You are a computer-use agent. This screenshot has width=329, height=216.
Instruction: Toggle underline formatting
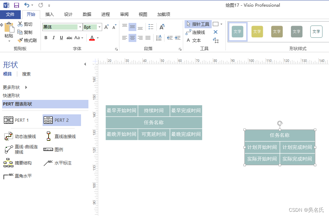(61, 38)
